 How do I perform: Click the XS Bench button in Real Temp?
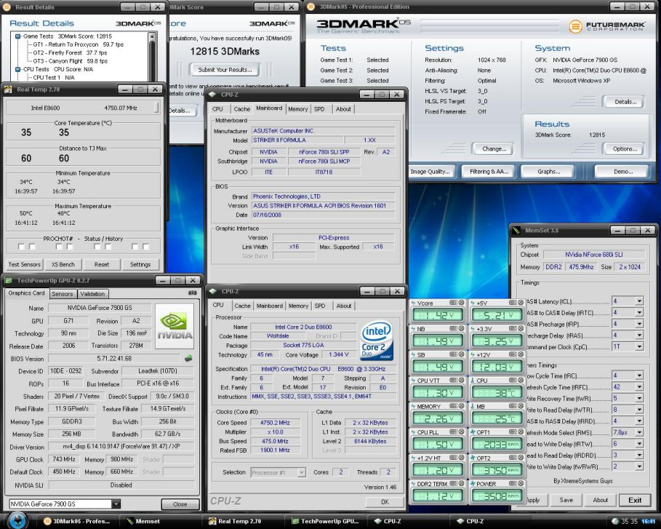pos(63,265)
